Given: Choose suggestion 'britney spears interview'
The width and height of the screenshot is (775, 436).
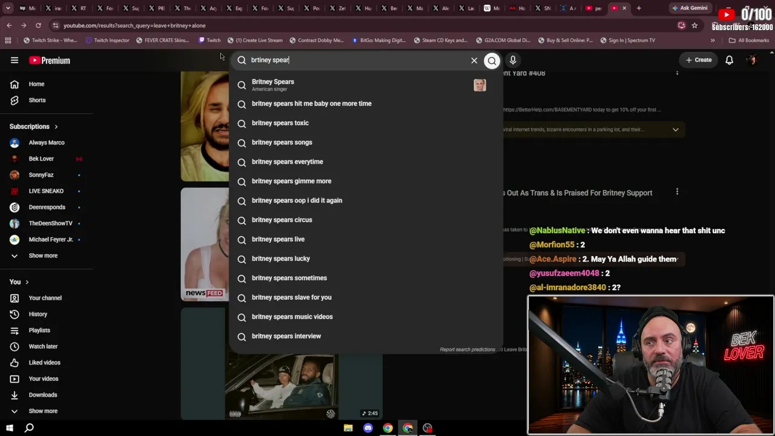Looking at the screenshot, I should tap(366, 336).
